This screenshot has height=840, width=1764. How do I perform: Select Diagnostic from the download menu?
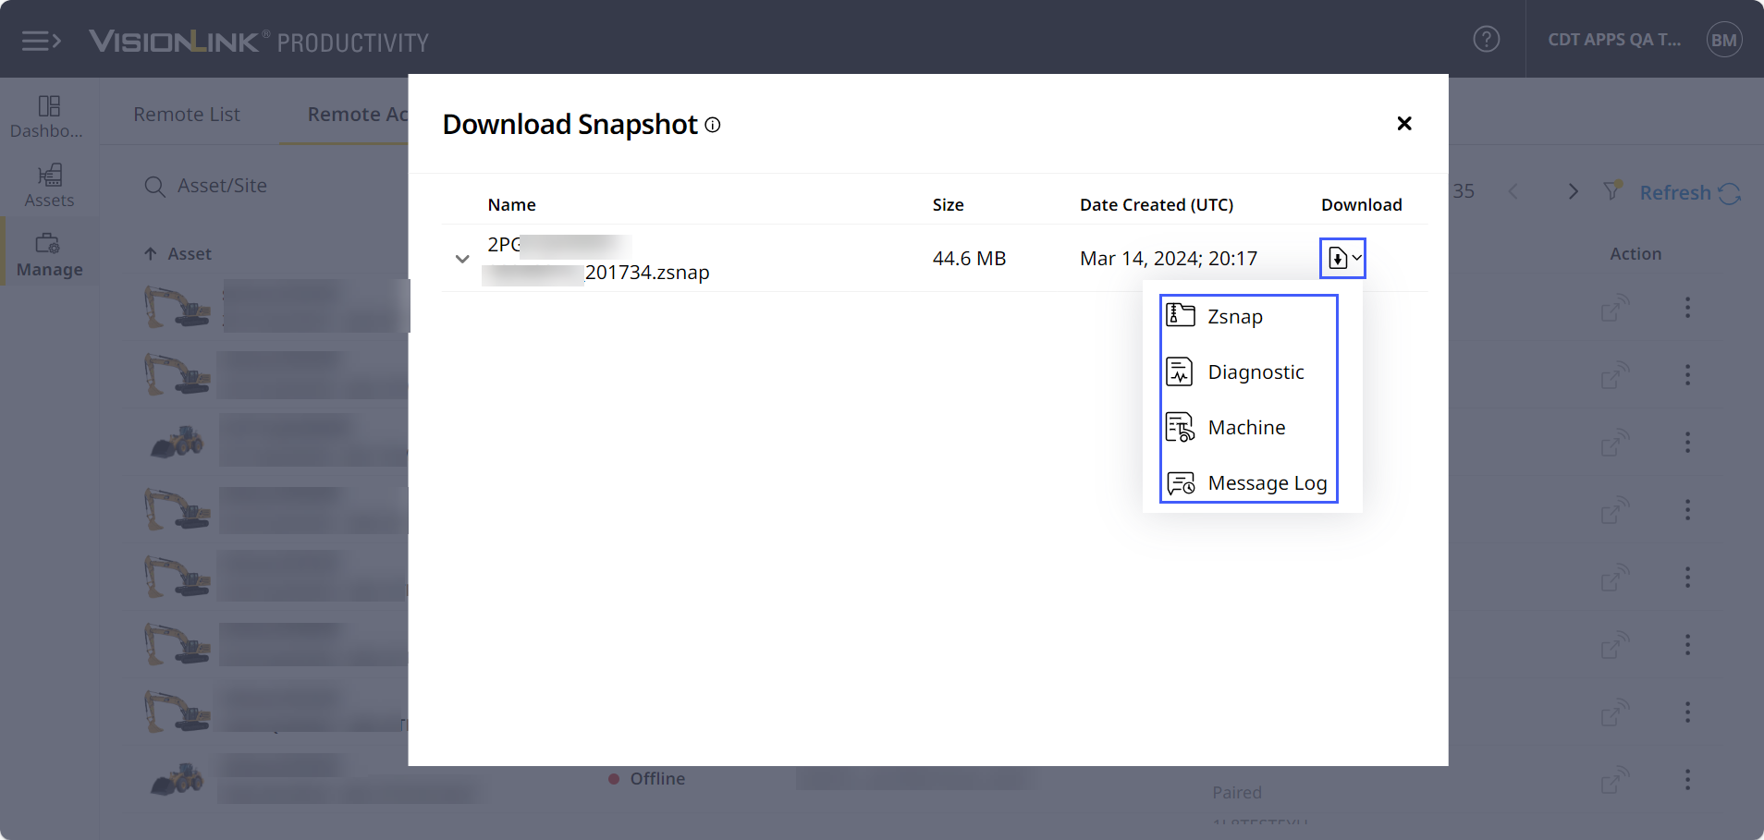click(1255, 372)
